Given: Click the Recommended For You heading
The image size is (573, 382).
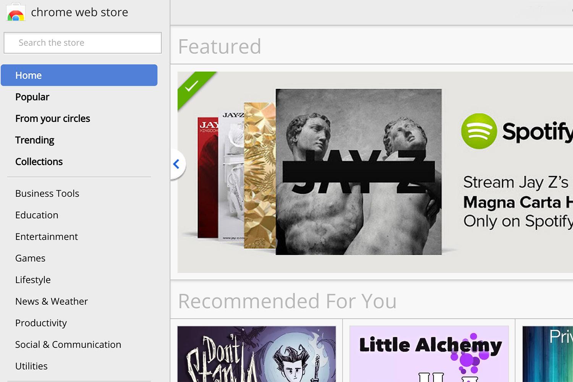Looking at the screenshot, I should click(x=287, y=301).
